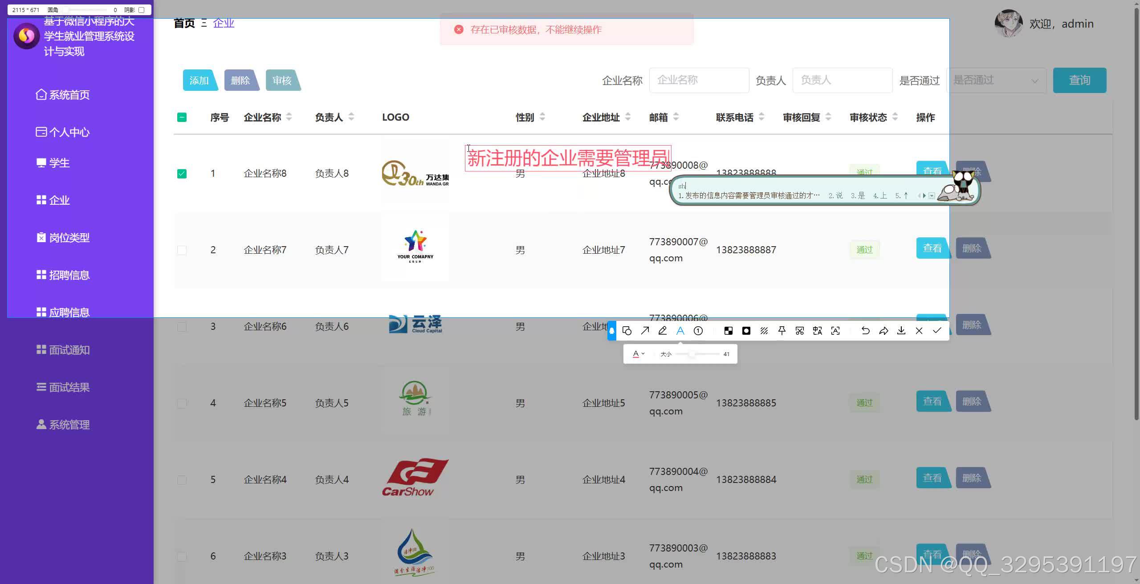Select the arrow annotation tool
Image resolution: width=1140 pixels, height=584 pixels.
click(645, 331)
